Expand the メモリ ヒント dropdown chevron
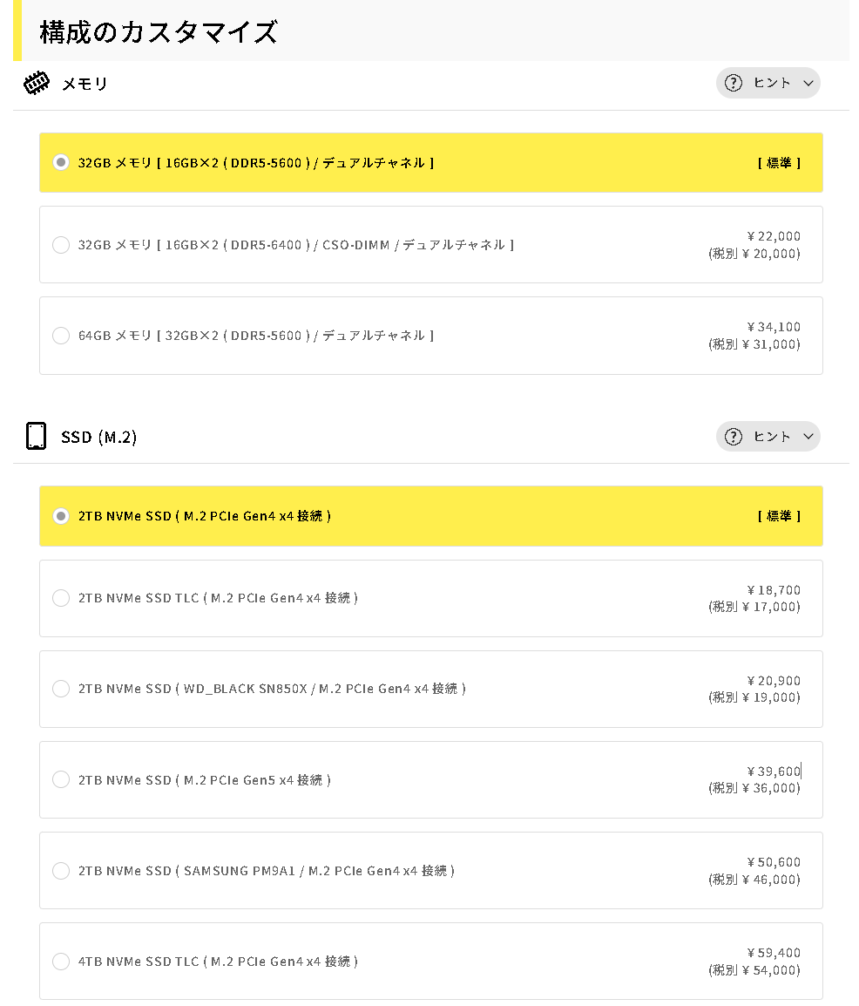The height and width of the screenshot is (1006, 859). coord(808,84)
